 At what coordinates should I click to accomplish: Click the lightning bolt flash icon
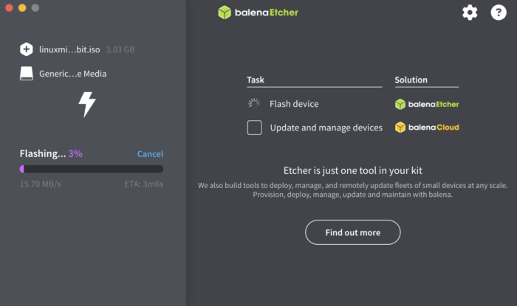[87, 105]
